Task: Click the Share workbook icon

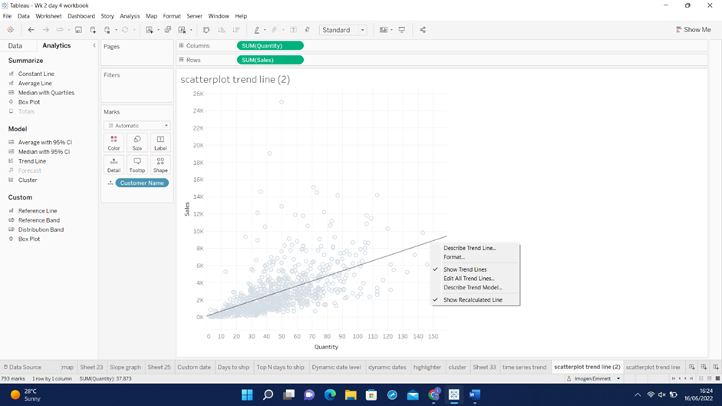Action: [x=422, y=30]
